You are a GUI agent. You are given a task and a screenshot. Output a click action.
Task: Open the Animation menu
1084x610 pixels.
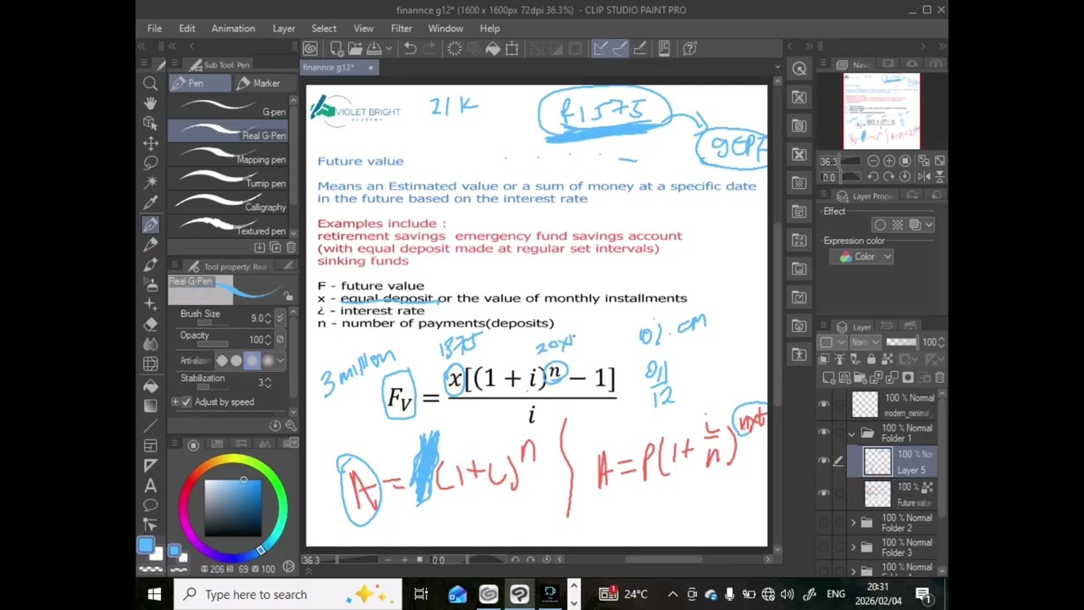coord(233,28)
